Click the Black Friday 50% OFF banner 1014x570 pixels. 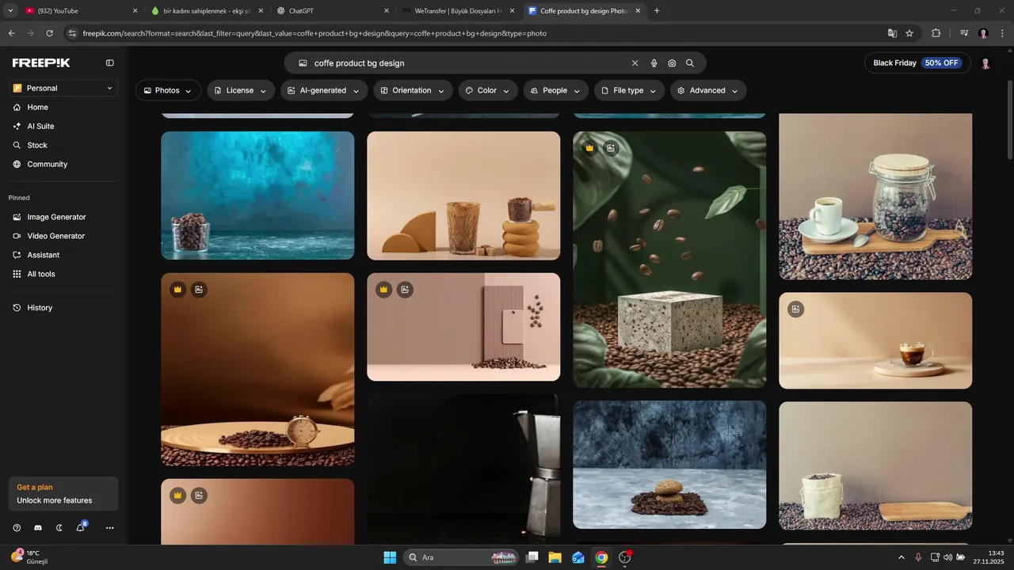(x=917, y=63)
